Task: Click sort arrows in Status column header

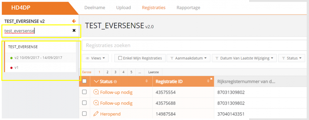Action: [x=147, y=81]
